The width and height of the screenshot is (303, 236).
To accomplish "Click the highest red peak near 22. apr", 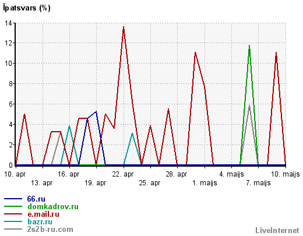I will point(124,27).
